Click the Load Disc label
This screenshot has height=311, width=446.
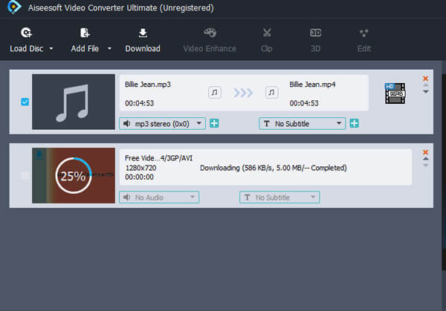pos(27,49)
